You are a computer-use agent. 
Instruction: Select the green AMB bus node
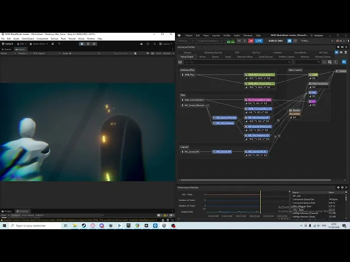click(x=313, y=75)
